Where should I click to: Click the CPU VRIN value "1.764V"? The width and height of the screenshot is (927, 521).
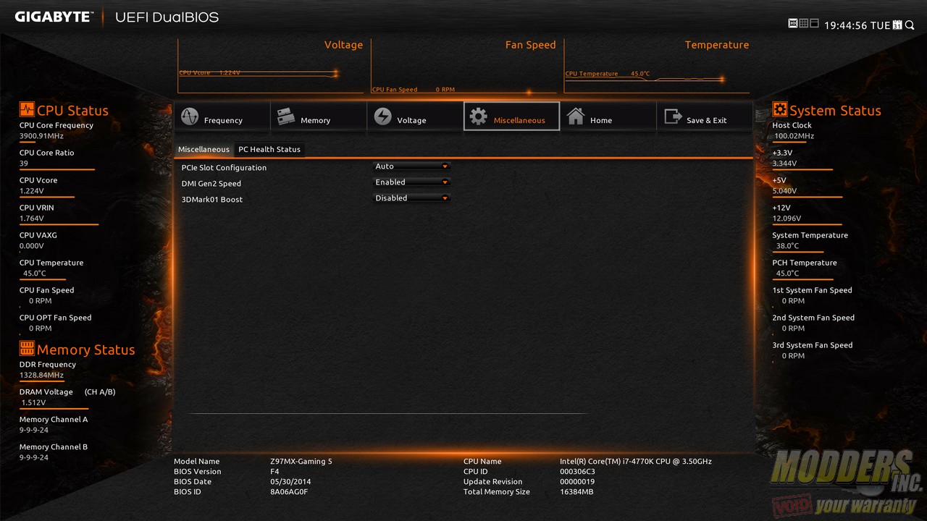(x=31, y=219)
